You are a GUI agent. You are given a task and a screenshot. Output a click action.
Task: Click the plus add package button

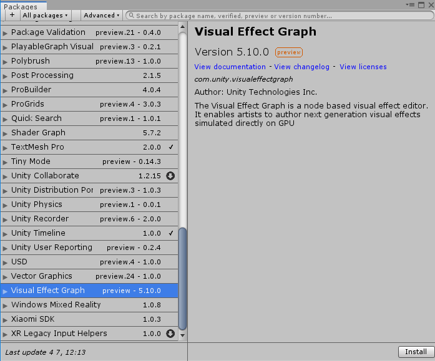[x=12, y=15]
